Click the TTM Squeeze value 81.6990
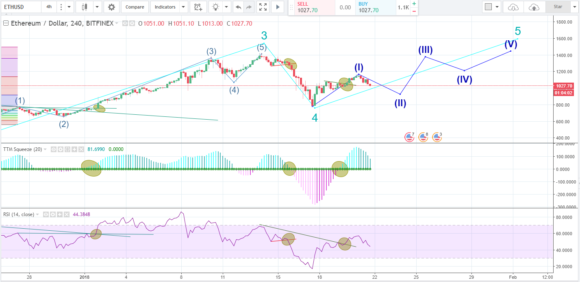This screenshot has width=580, height=282. click(x=97, y=149)
